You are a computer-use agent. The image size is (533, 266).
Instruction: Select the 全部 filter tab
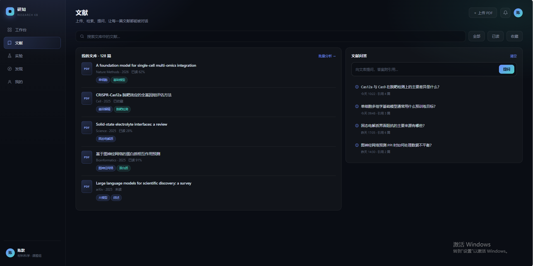[477, 36]
